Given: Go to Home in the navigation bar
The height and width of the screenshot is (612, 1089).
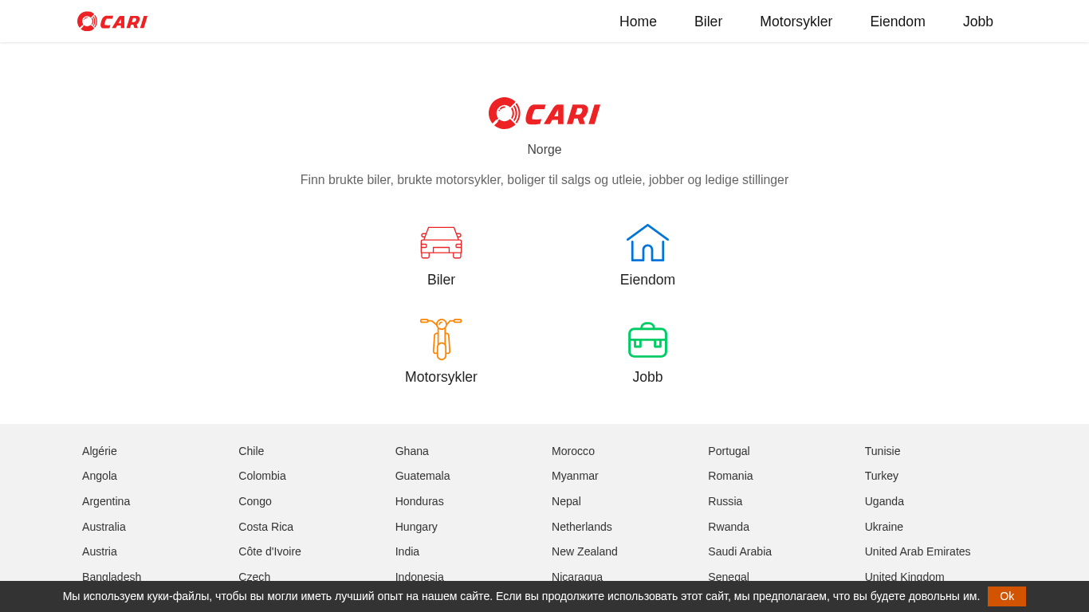Looking at the screenshot, I should pyautogui.click(x=638, y=22).
